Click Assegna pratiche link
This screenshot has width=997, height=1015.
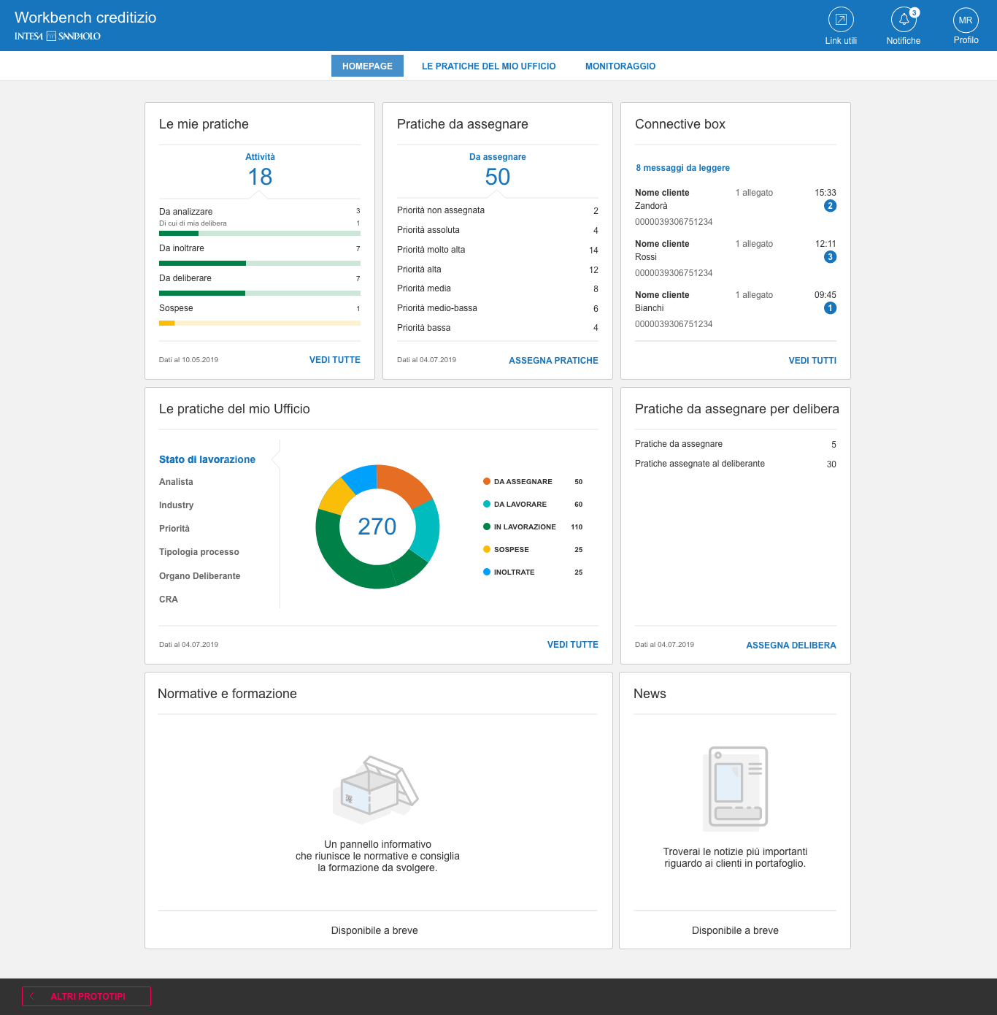tap(553, 361)
